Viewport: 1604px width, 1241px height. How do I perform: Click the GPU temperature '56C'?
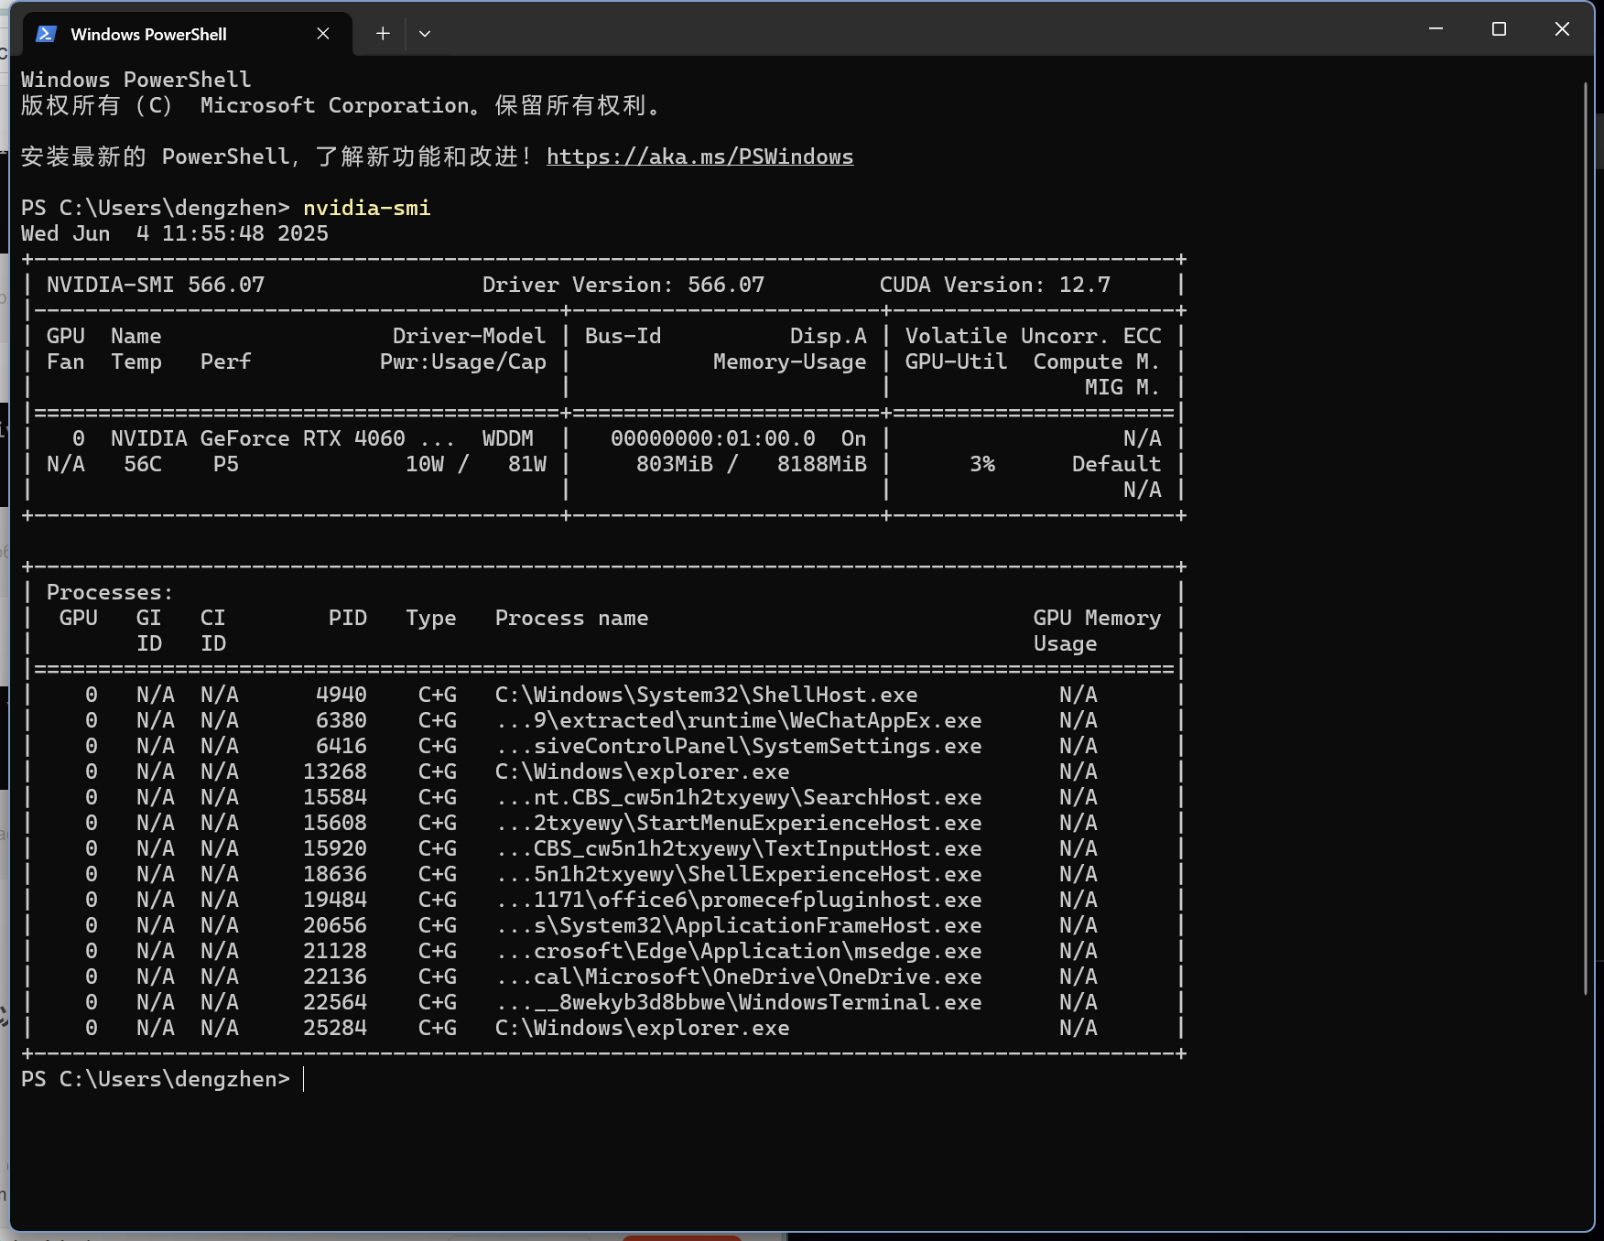[x=143, y=464]
